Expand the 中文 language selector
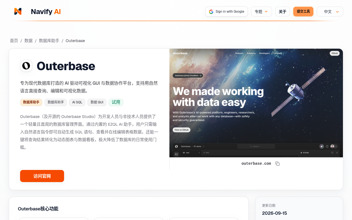Viewport: 352px width, 220px height. pos(330,12)
